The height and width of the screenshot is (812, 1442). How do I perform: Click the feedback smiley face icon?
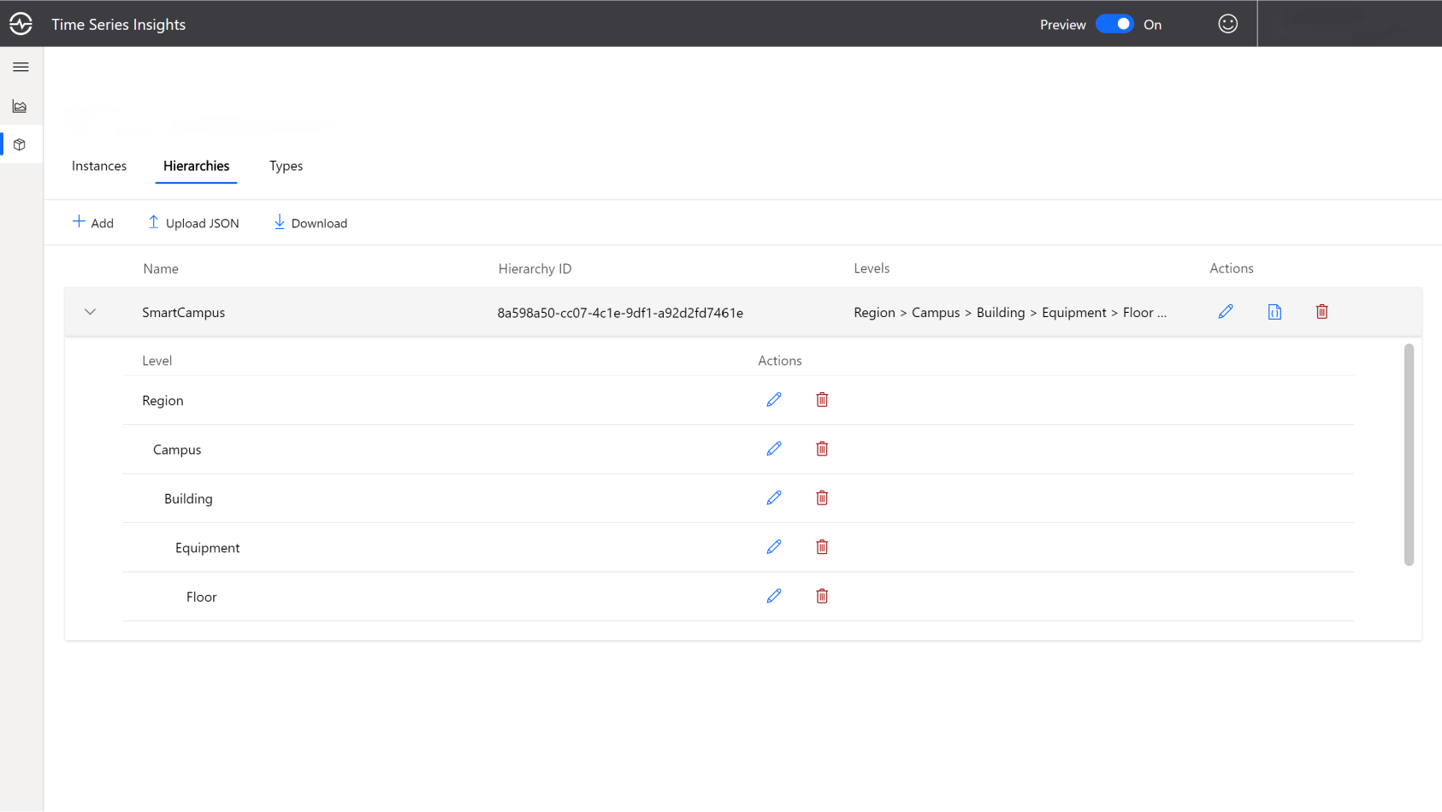1227,24
